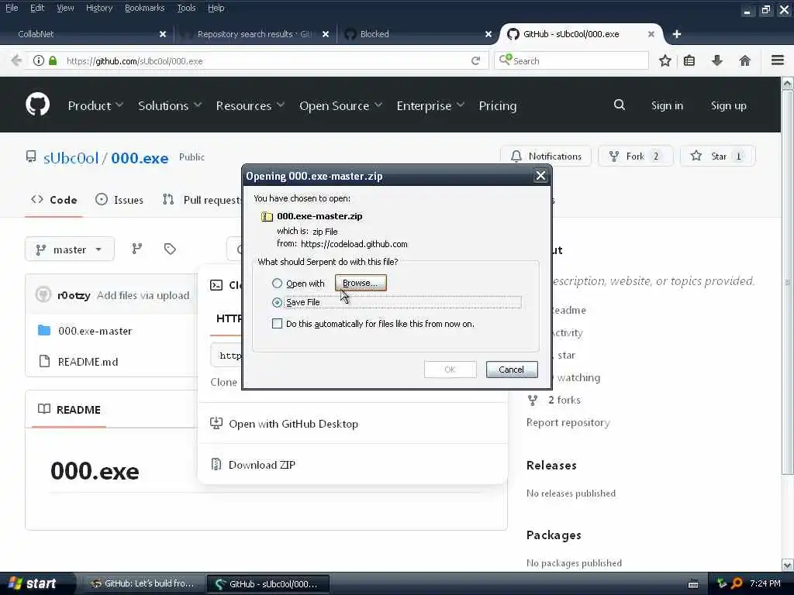The height and width of the screenshot is (595, 794).
Task: Click the Pricing link
Action: 497,105
